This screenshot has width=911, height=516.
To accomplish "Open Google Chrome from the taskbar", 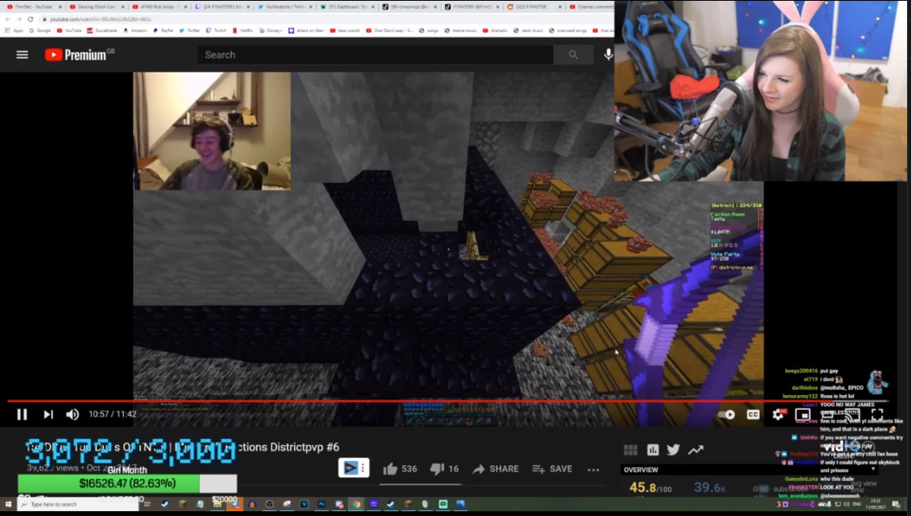I will (357, 504).
